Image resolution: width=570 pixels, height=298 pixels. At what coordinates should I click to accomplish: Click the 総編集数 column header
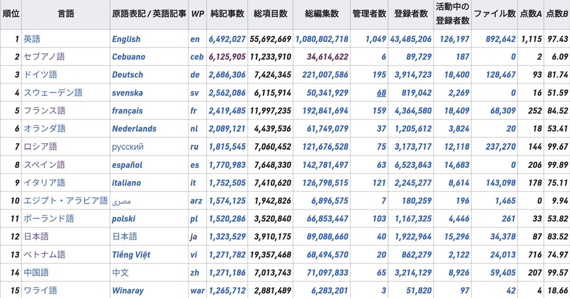(322, 14)
